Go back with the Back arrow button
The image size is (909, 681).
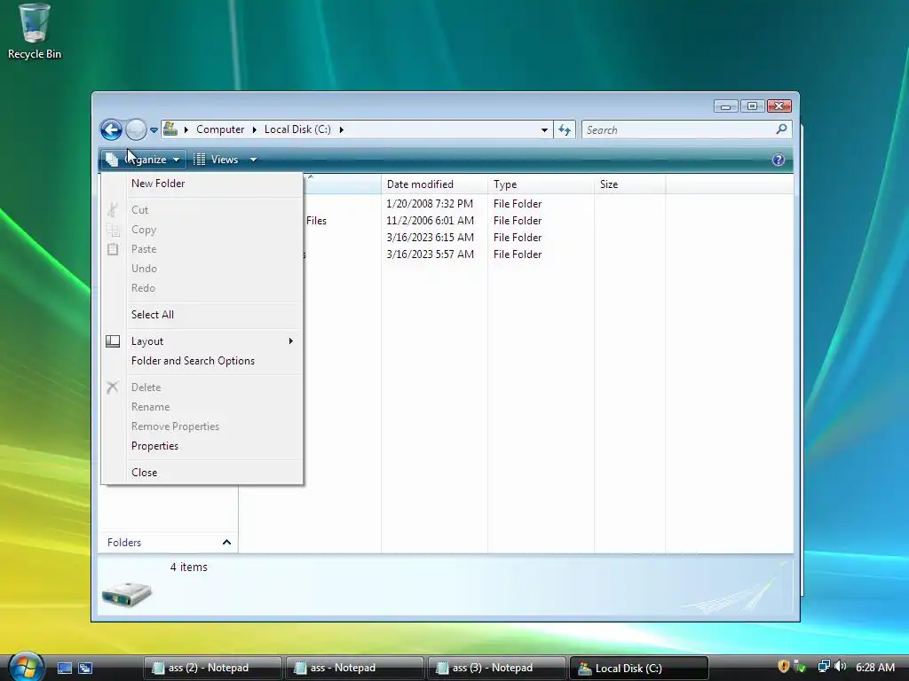[111, 129]
